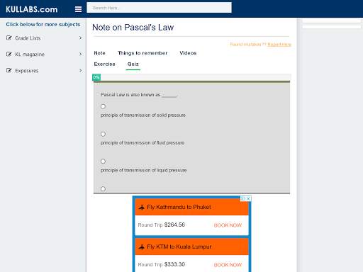
Task: Switch to the Exercise tab
Action: [x=104, y=64]
